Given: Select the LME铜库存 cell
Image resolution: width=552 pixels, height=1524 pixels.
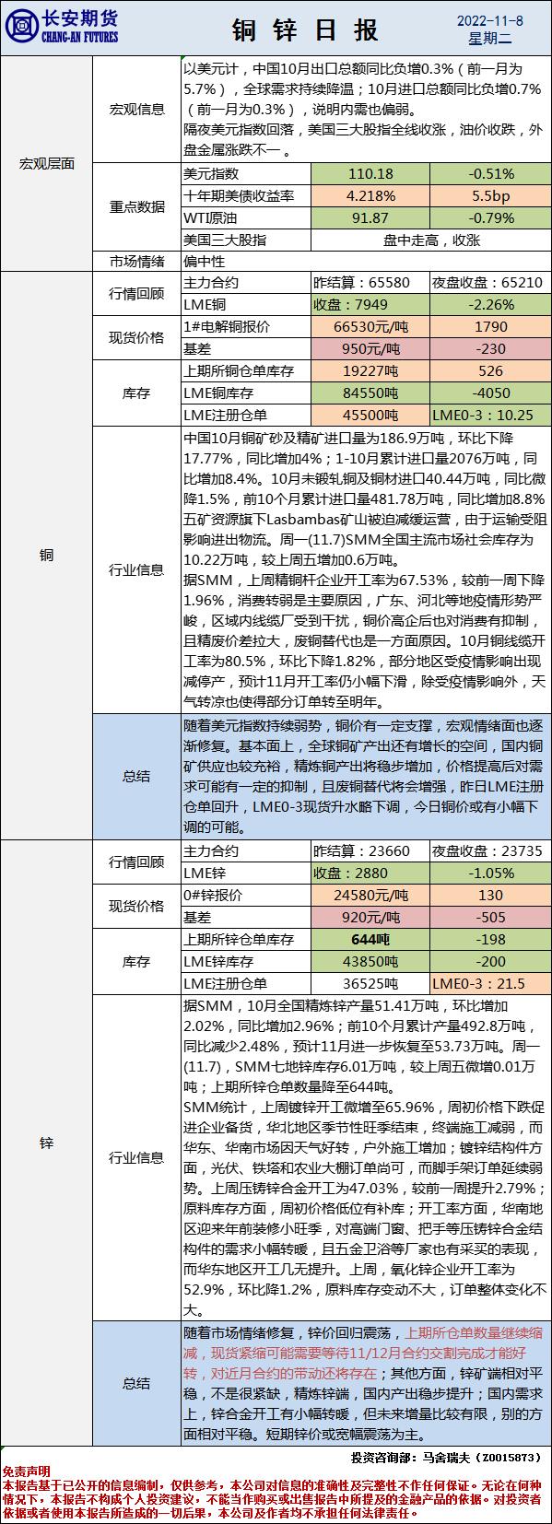Looking at the screenshot, I should (246, 393).
